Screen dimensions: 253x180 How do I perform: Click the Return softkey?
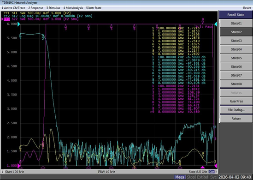click(x=236, y=119)
